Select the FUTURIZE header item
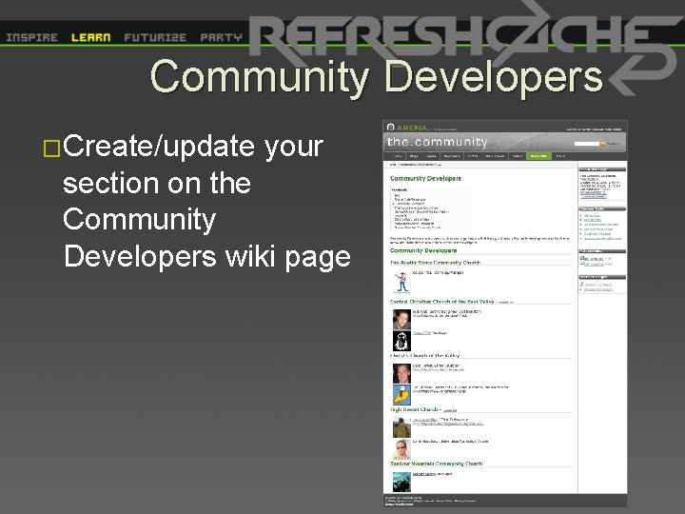 155,37
